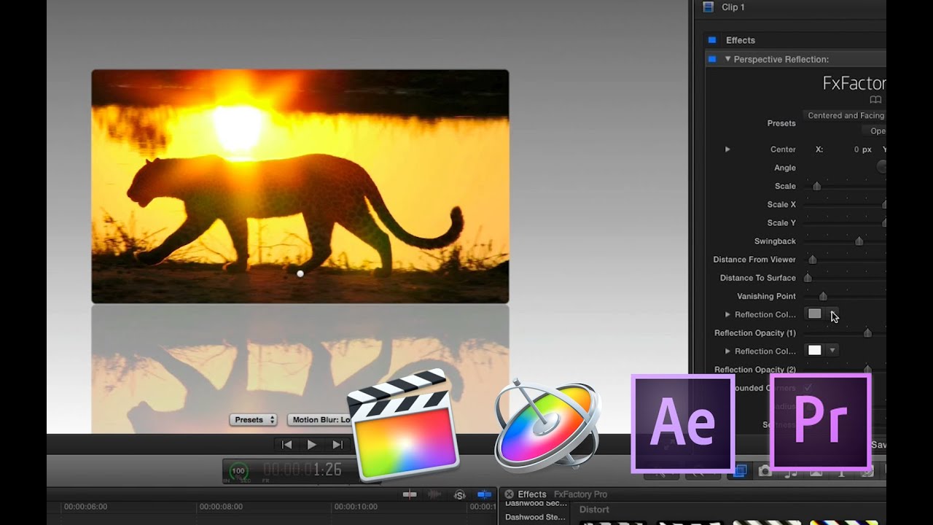Viewport: 933px width, 525px height.
Task: Click the 00:00:10:00 ruler mark
Action: [356, 506]
